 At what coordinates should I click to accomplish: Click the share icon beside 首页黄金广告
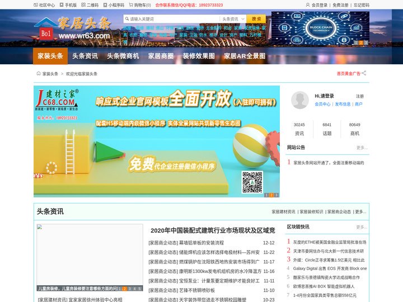coord(364,73)
